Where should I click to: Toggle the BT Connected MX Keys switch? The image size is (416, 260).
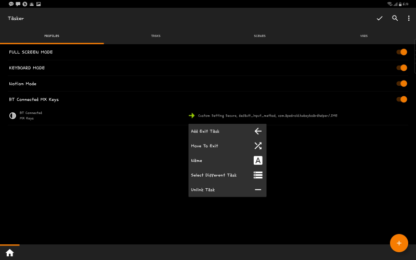(401, 99)
